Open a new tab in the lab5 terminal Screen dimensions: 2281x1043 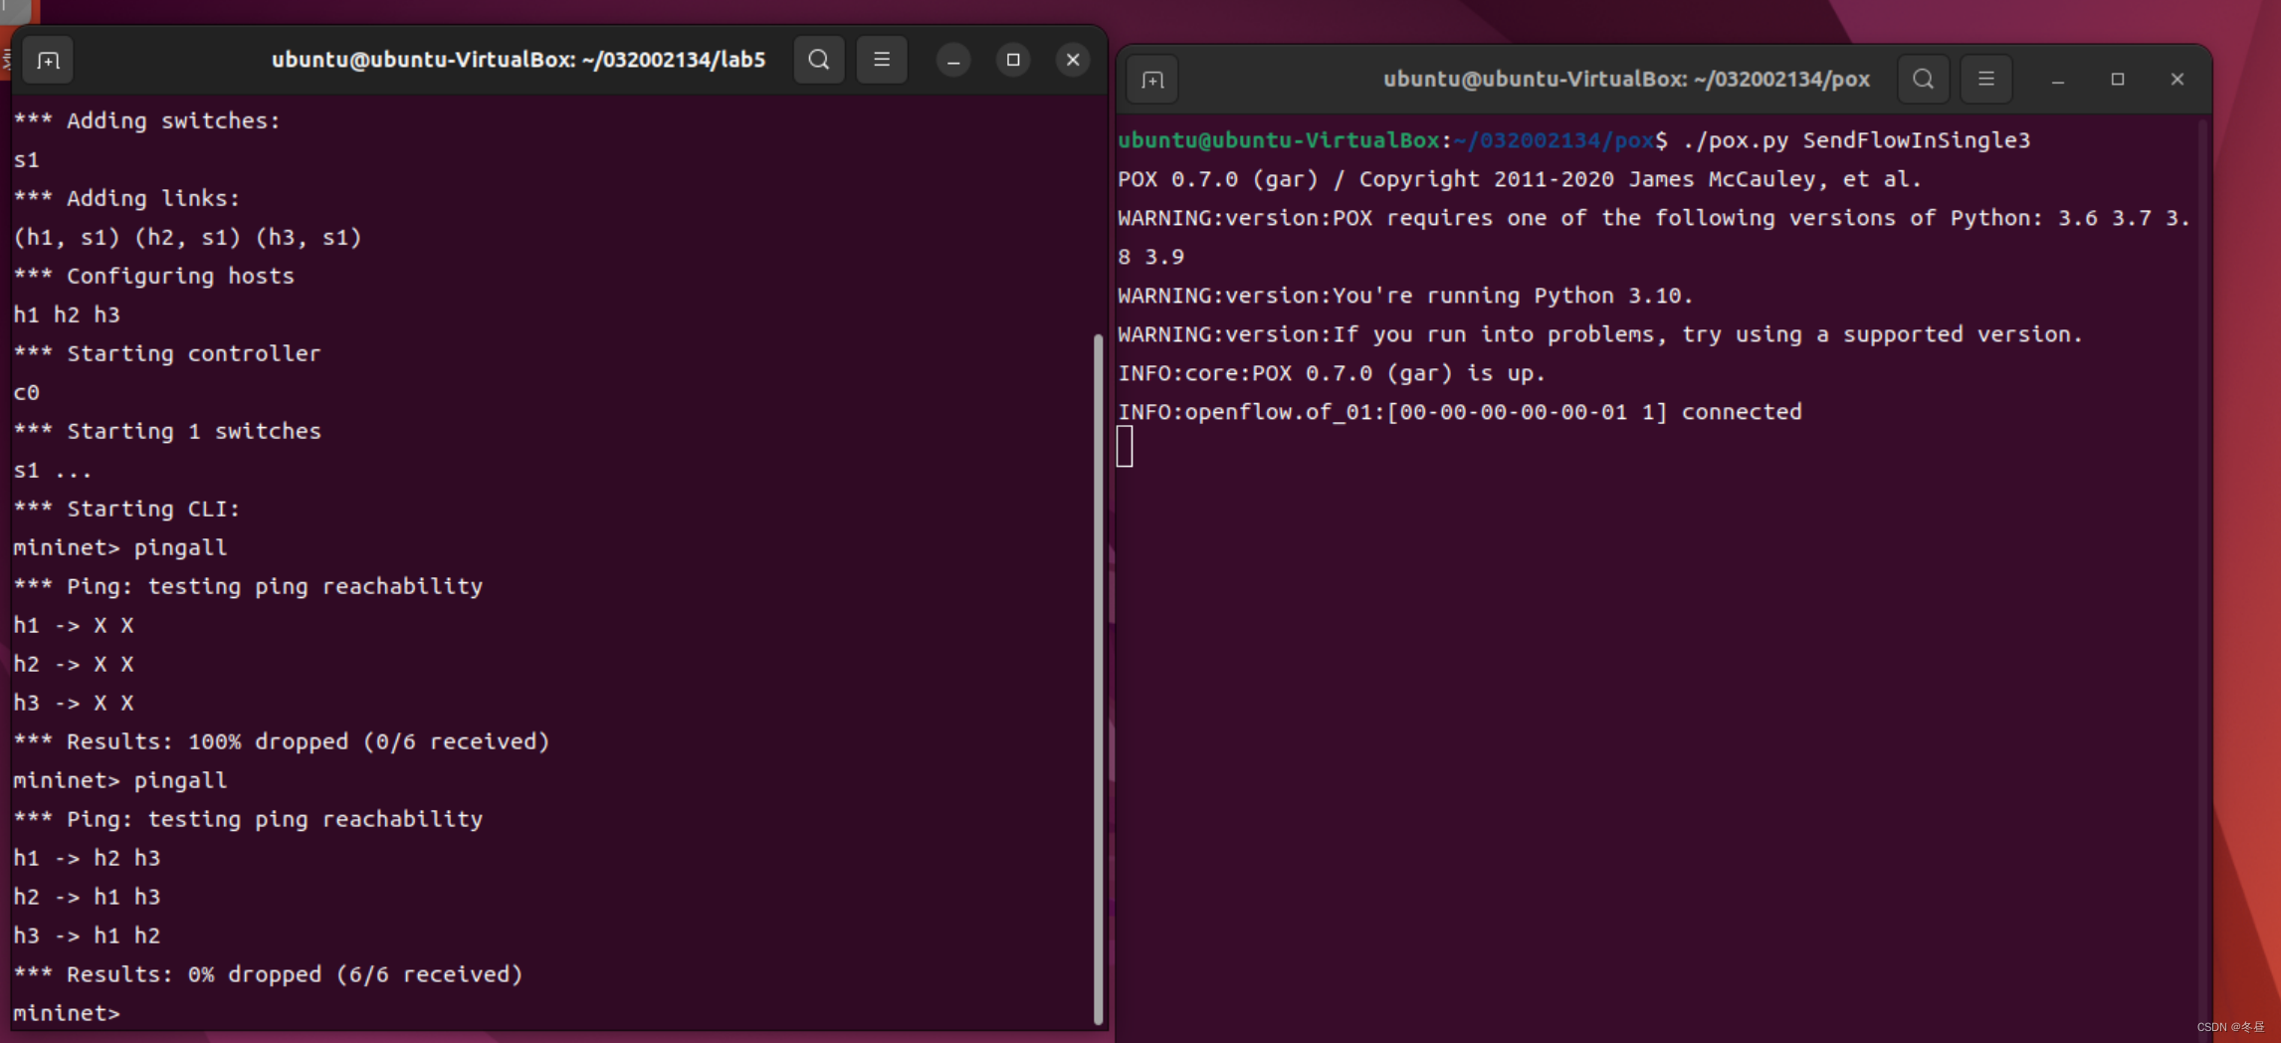coord(48,61)
